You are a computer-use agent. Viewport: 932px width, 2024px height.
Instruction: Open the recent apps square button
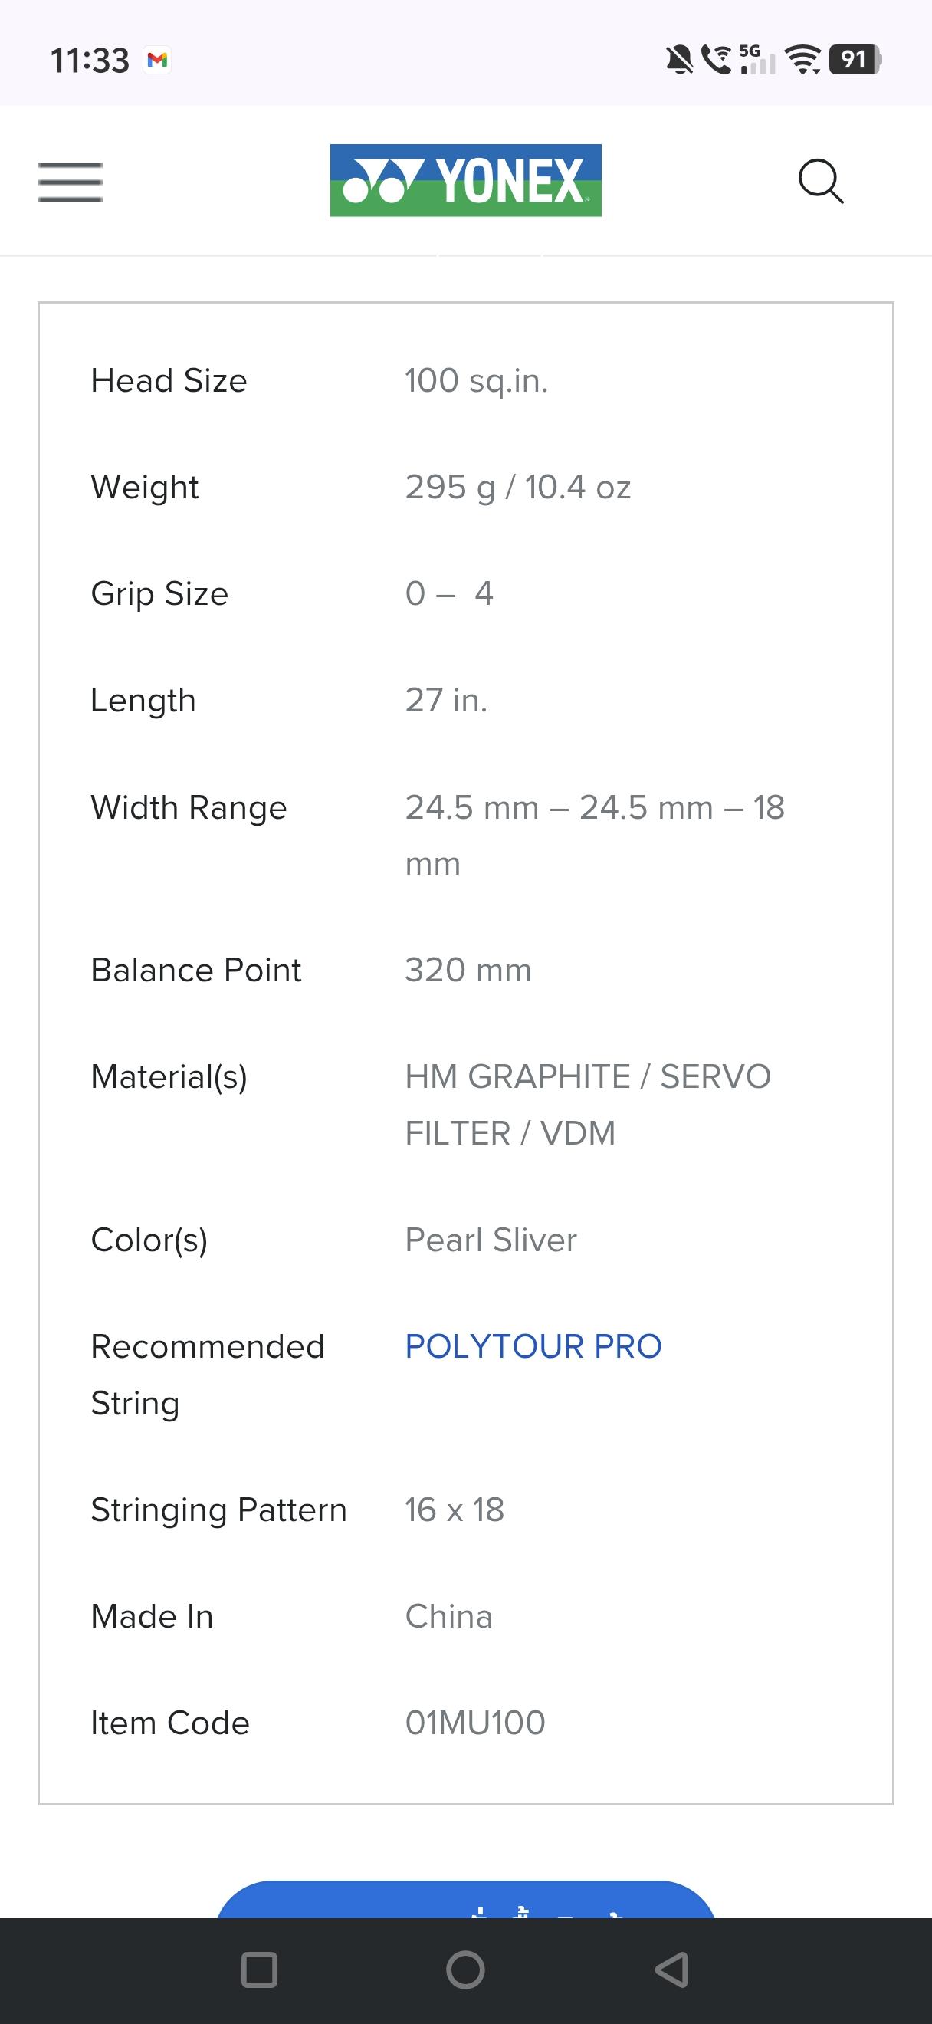coord(259,1970)
